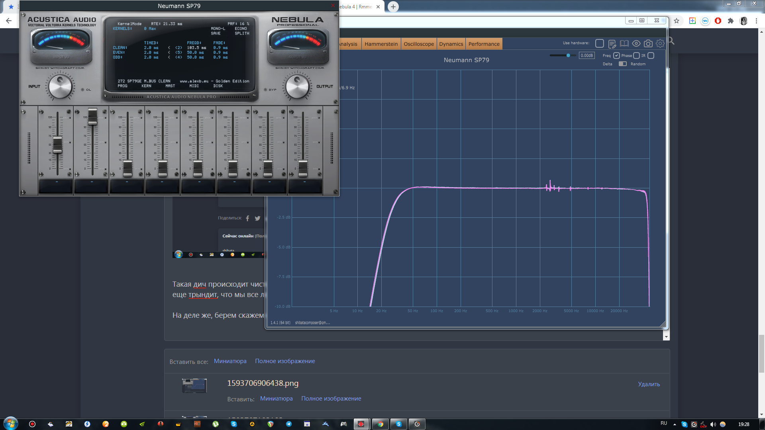Switch to the Performance tab
Image resolution: width=765 pixels, height=430 pixels.
click(x=484, y=44)
